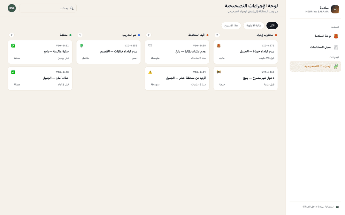
Task: Open the HSE user avatar menu
Action: point(12,8)
